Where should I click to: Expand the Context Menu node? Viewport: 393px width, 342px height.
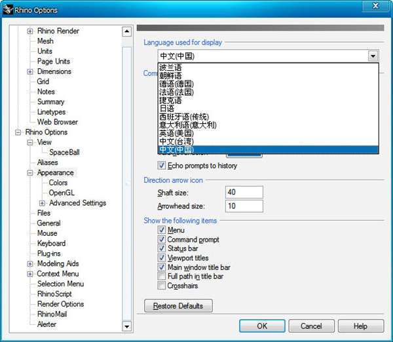point(30,274)
